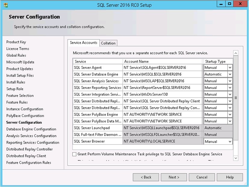
Task: Click Setup Role step in sidebar
Action: [x=15, y=89]
